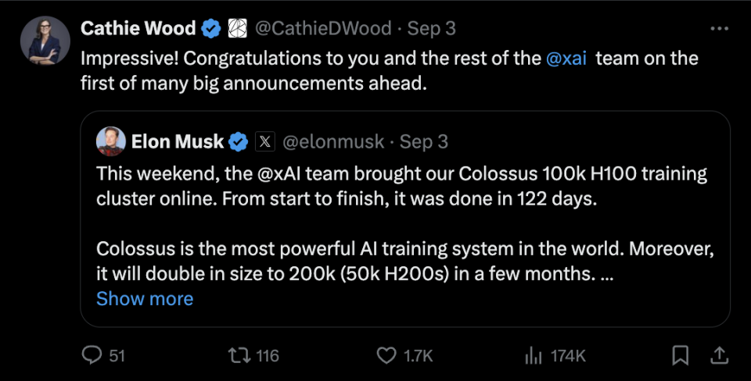Like the tweet with heart icon
This screenshot has height=381, width=751.
(x=386, y=355)
